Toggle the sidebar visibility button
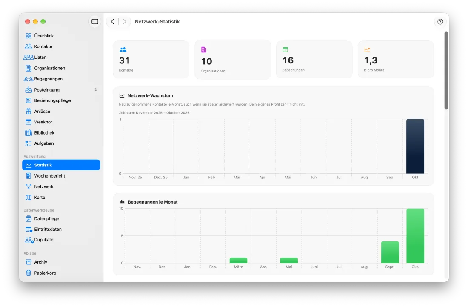The height and width of the screenshot is (307, 468). (x=94, y=21)
